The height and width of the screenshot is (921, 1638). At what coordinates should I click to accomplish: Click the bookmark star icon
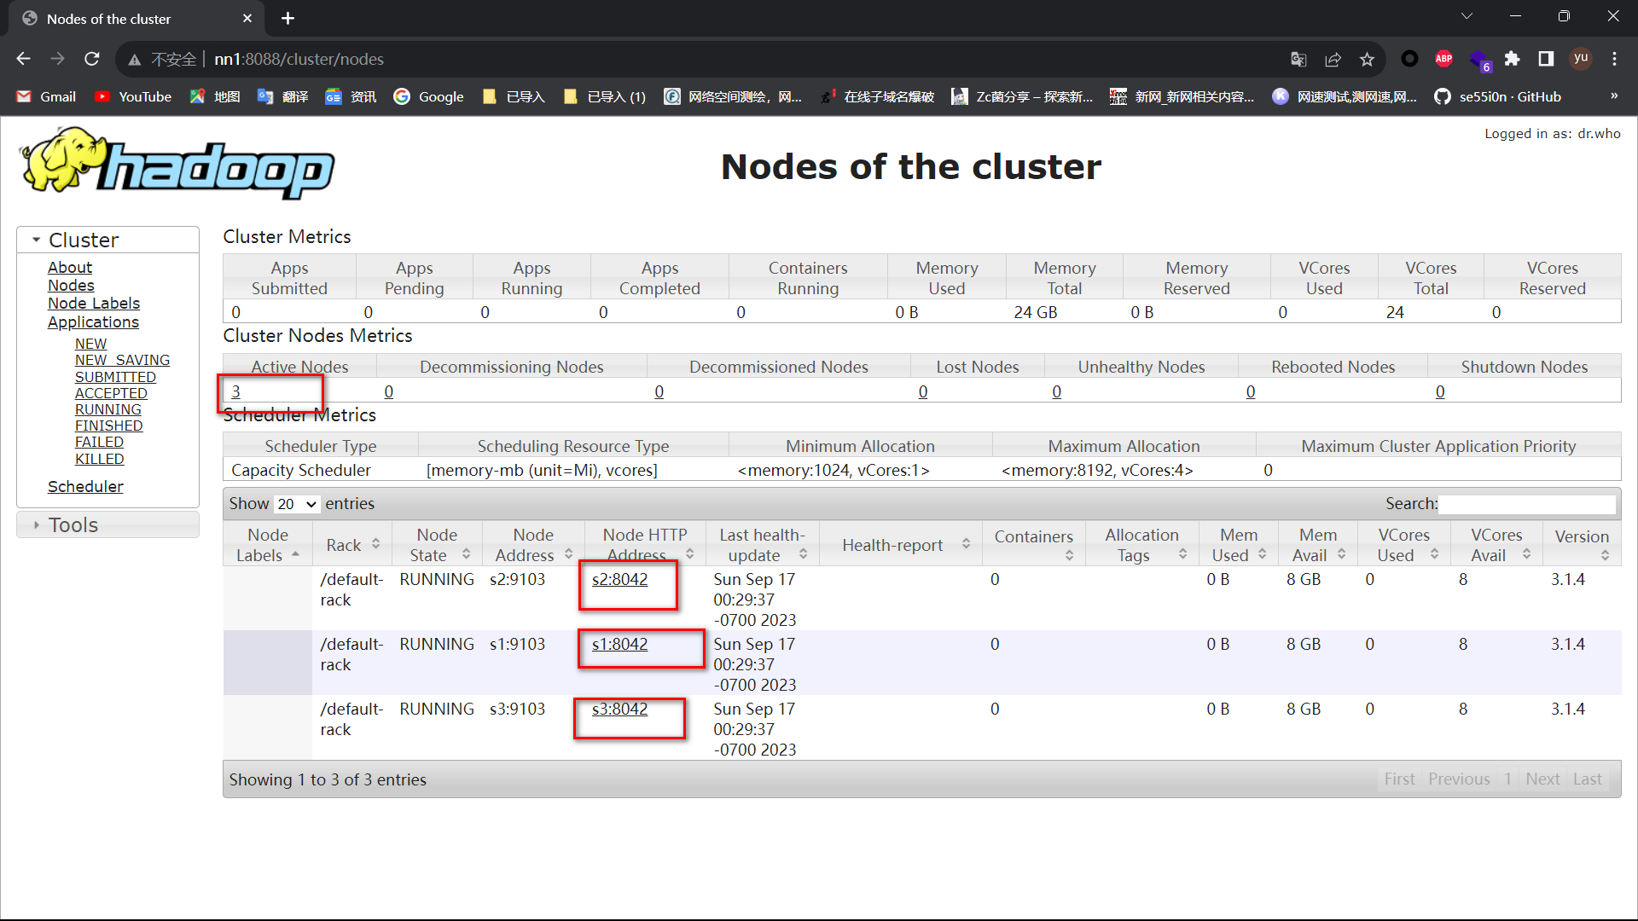click(1368, 59)
